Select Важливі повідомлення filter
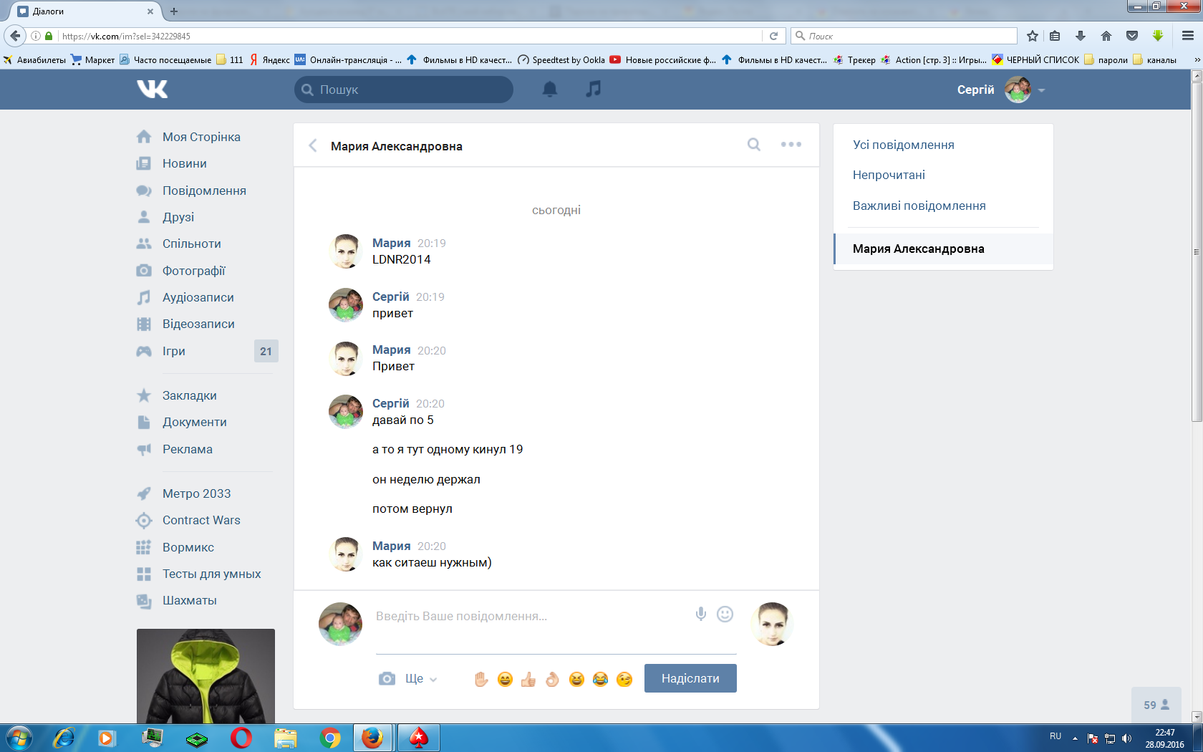This screenshot has width=1203, height=752. (919, 206)
